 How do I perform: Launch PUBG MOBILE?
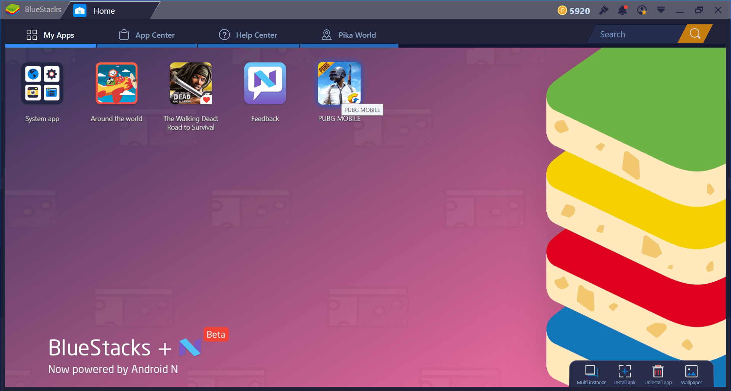click(x=339, y=83)
